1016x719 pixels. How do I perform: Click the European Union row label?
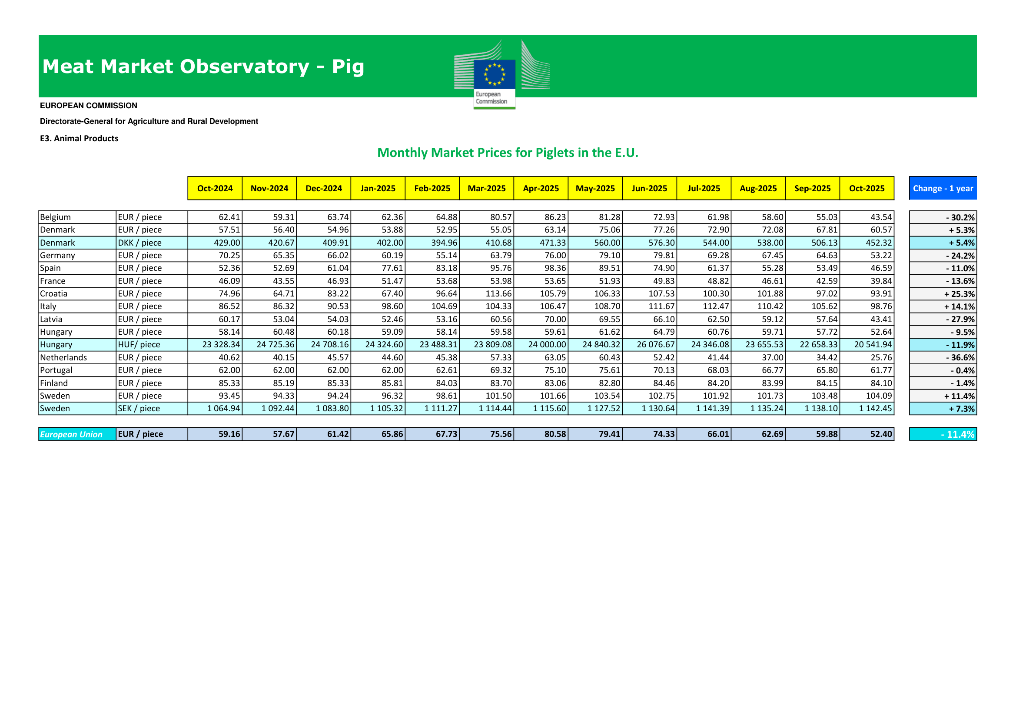click(x=71, y=434)
